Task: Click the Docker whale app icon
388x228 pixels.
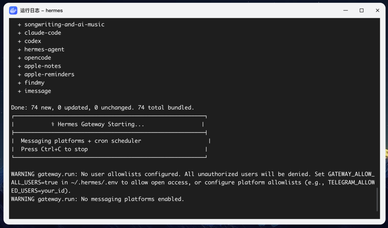Action: tap(13, 10)
